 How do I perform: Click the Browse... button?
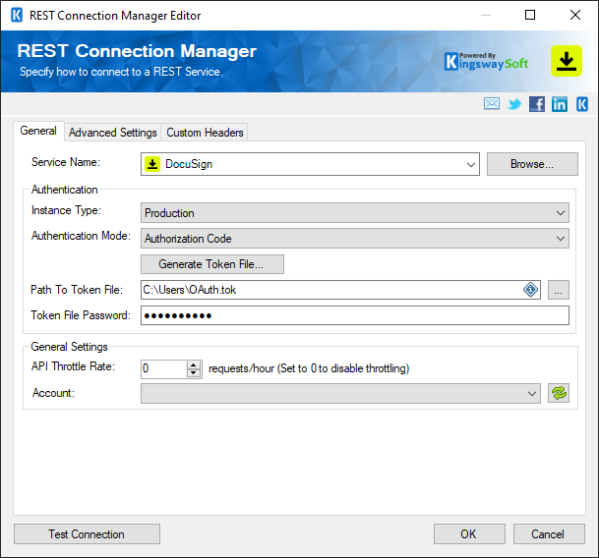(532, 164)
